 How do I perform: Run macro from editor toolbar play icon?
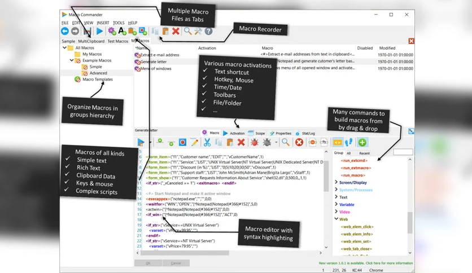click(x=141, y=142)
